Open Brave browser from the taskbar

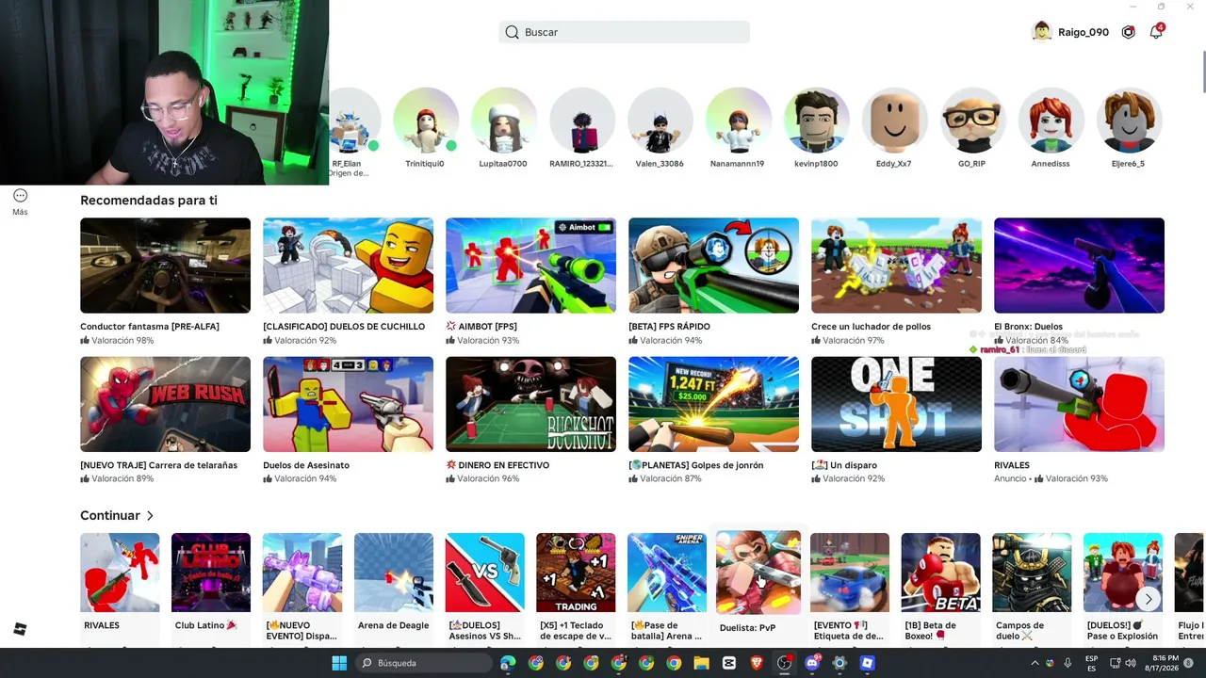[757, 663]
